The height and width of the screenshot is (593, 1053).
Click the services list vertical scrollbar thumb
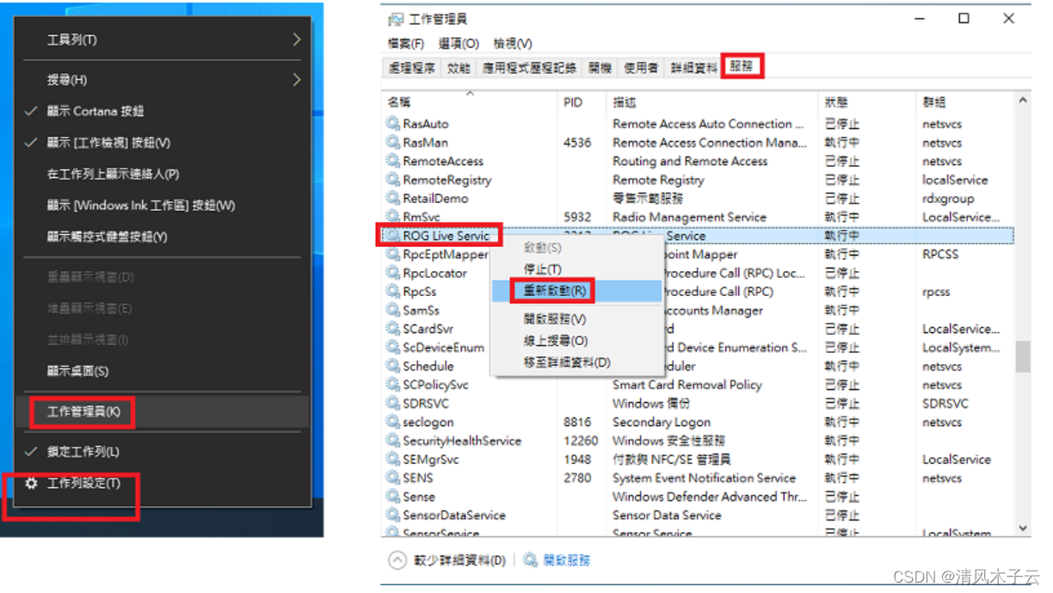click(1023, 356)
